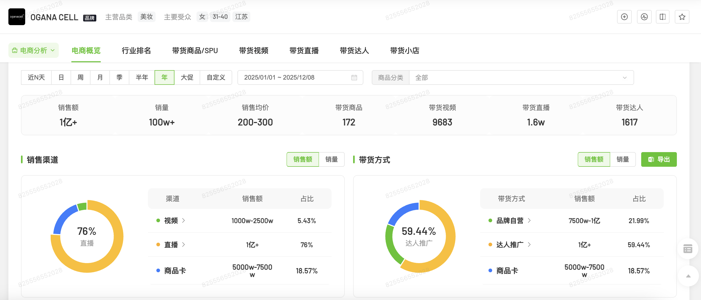Switch time period to 半年
The height and width of the screenshot is (300, 701).
[141, 77]
